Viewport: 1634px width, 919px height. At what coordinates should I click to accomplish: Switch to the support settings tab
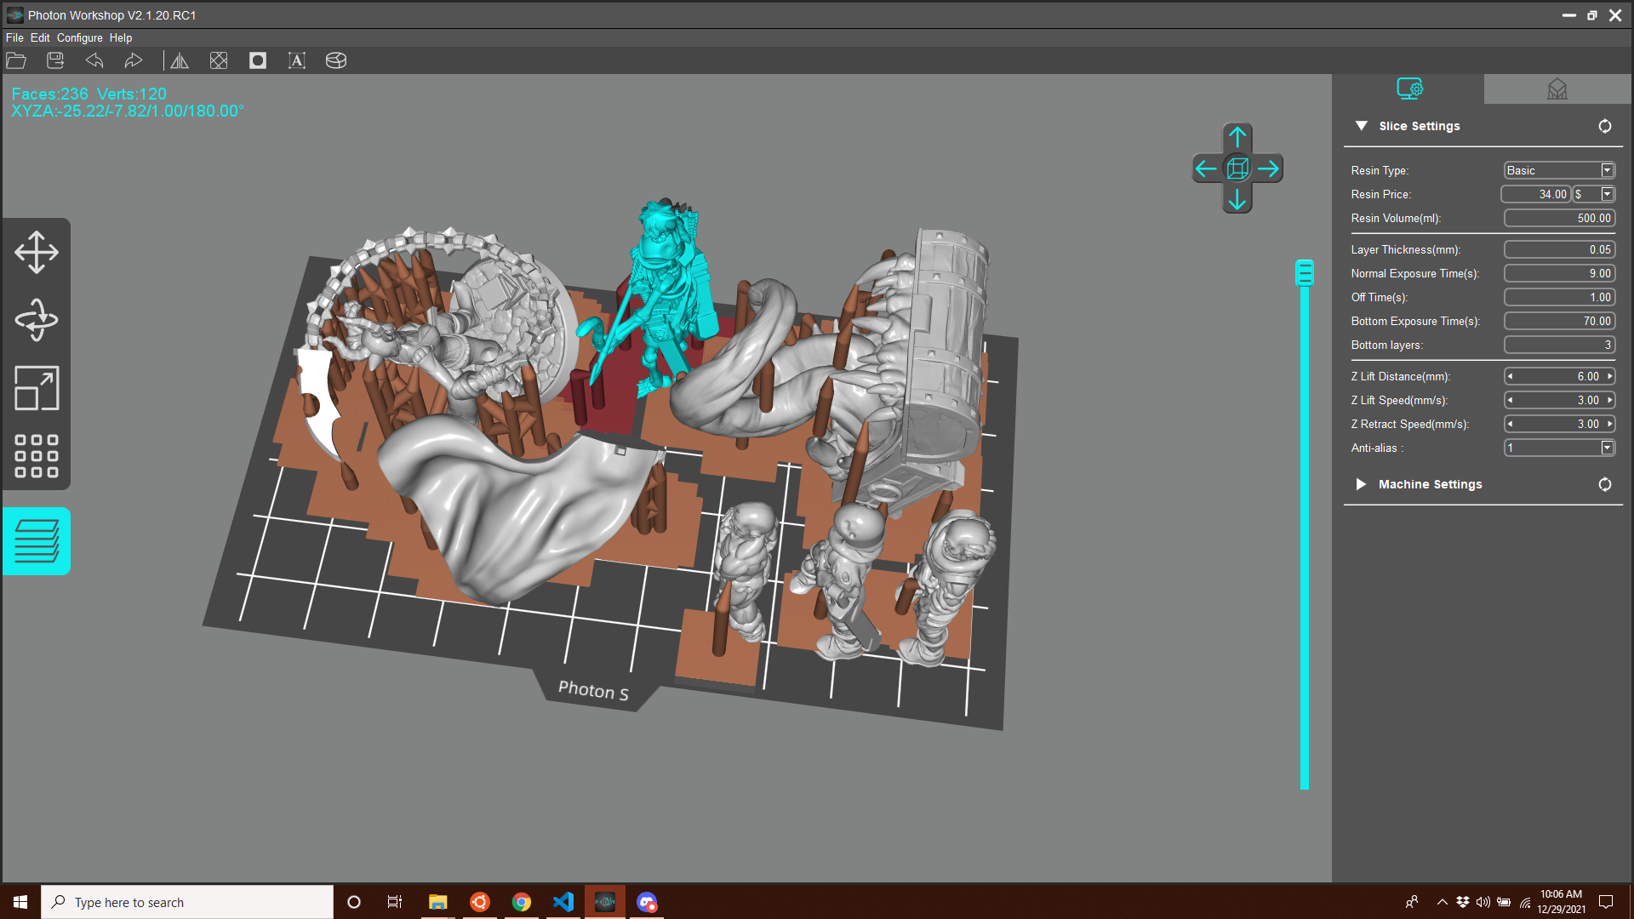1557,88
